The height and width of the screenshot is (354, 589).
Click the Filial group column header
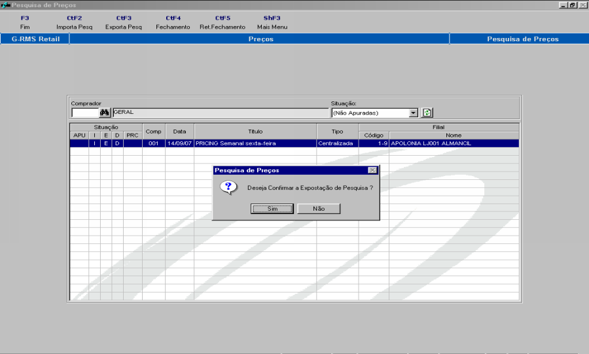pyautogui.click(x=438, y=127)
